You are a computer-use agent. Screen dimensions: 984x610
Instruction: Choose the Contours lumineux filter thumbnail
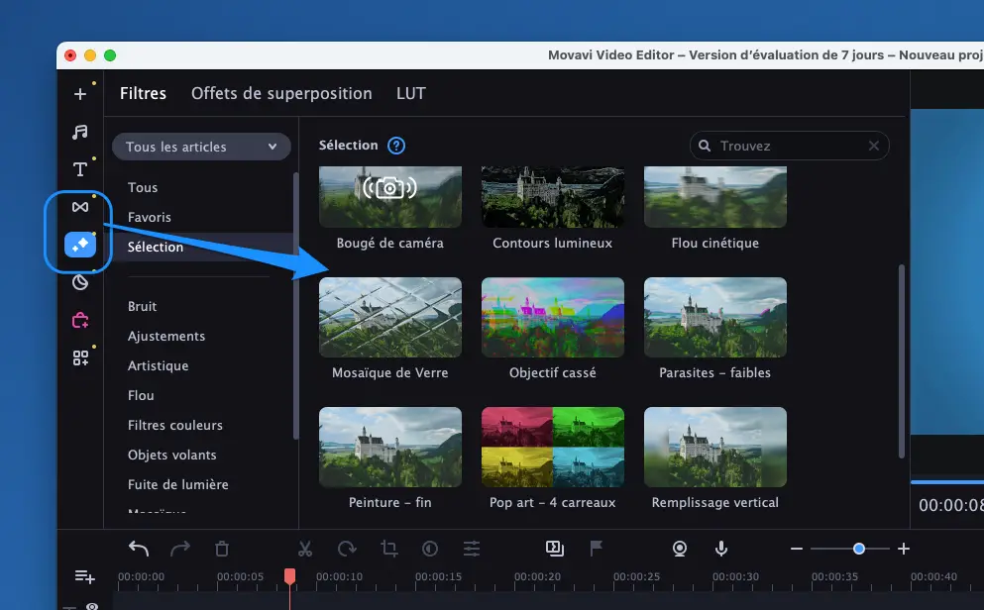pos(553,197)
